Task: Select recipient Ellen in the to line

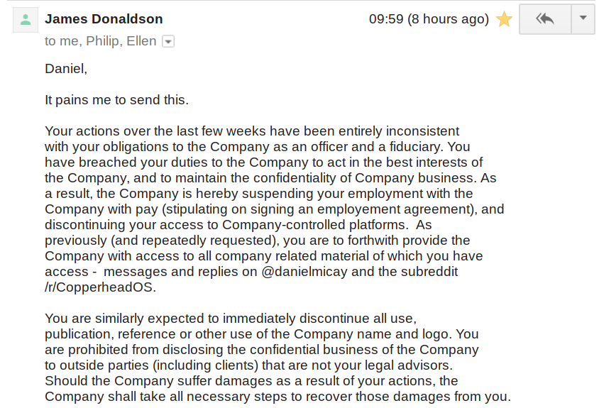Action: (x=141, y=41)
